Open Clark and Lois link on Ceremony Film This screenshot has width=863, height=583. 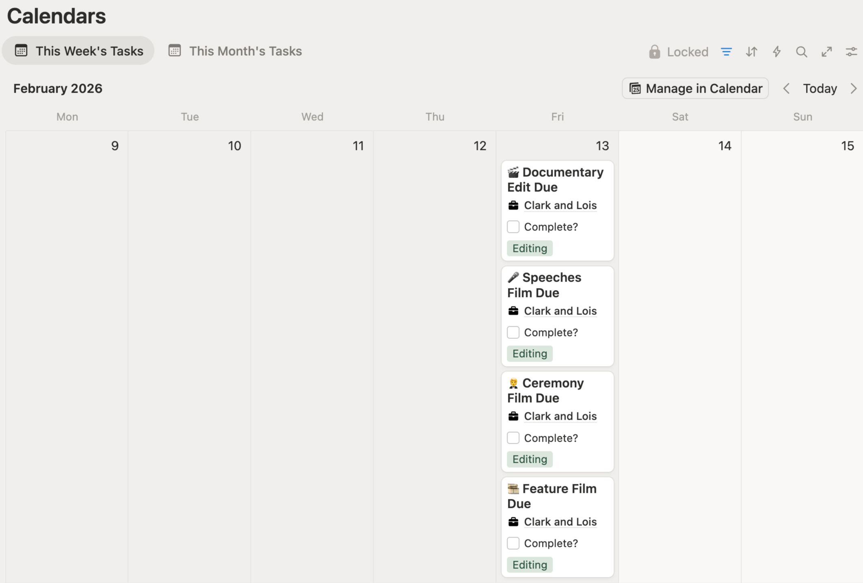pos(560,416)
